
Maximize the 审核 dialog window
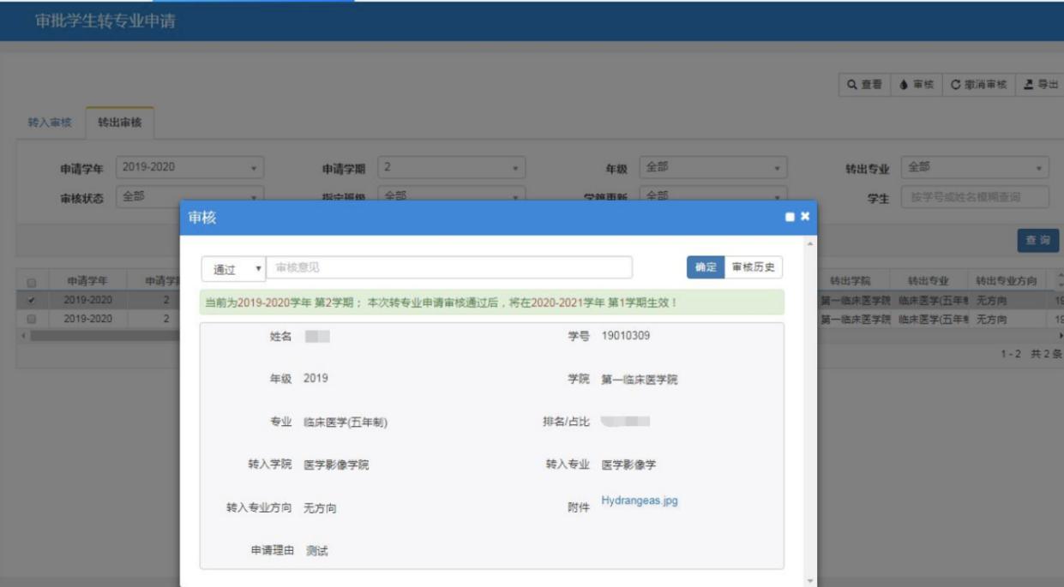click(790, 218)
